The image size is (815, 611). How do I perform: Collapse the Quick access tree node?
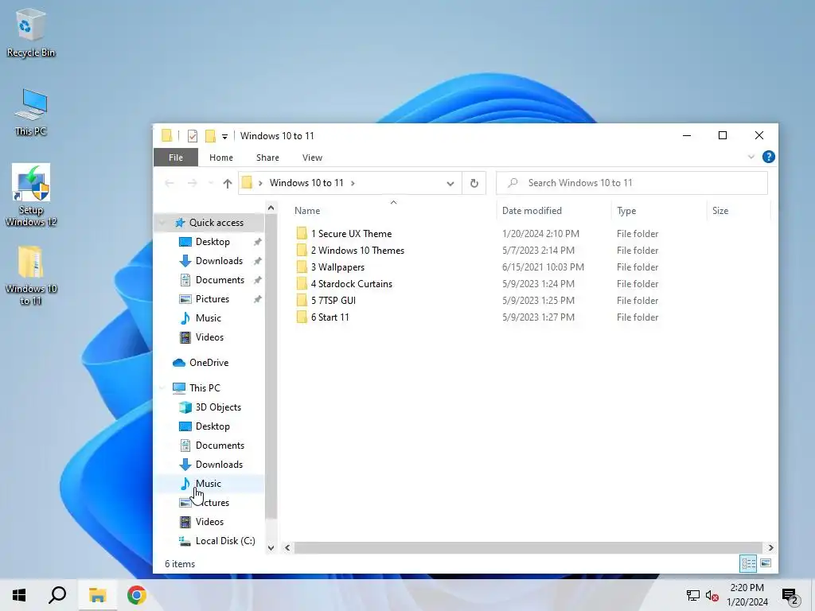(162, 223)
